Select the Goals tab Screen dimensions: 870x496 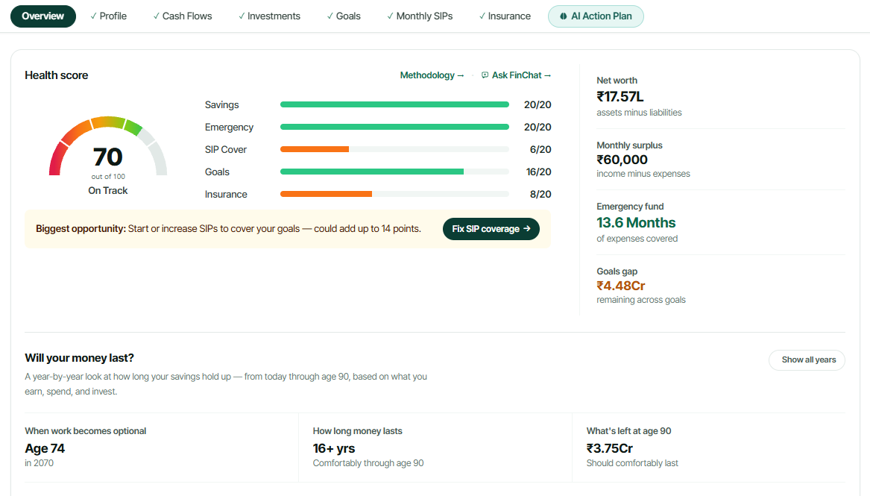[344, 16]
